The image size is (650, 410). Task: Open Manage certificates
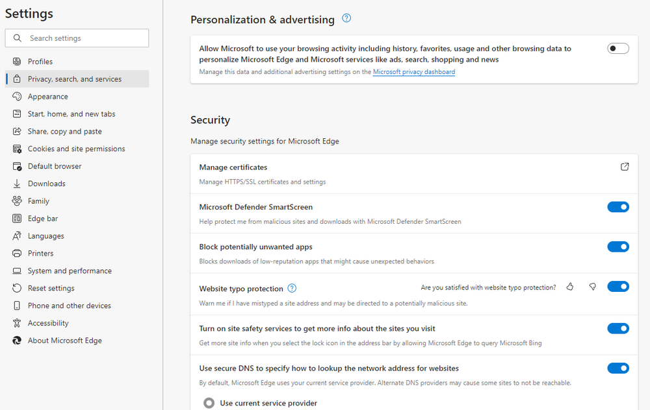(x=233, y=167)
